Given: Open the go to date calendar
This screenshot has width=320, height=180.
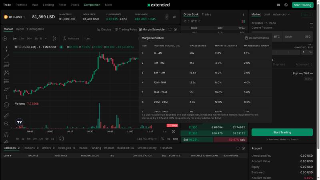Looking at the screenshot, I should coord(62,138).
